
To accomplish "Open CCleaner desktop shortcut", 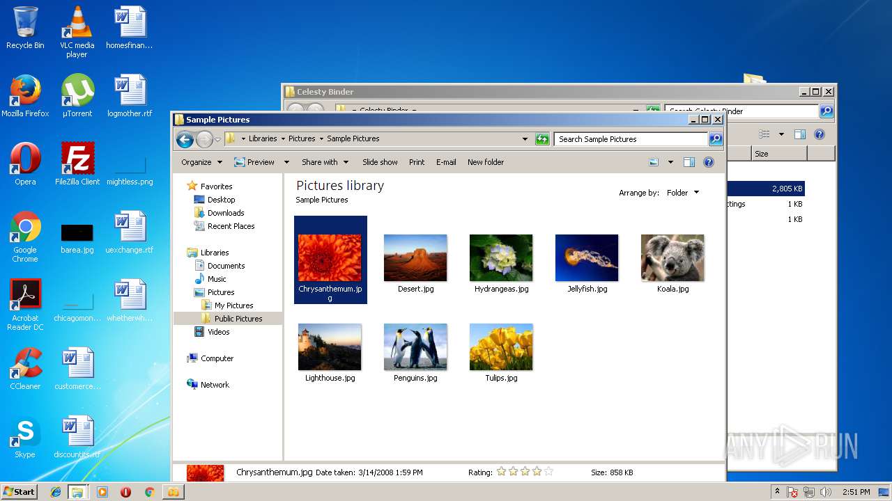I will [25, 369].
